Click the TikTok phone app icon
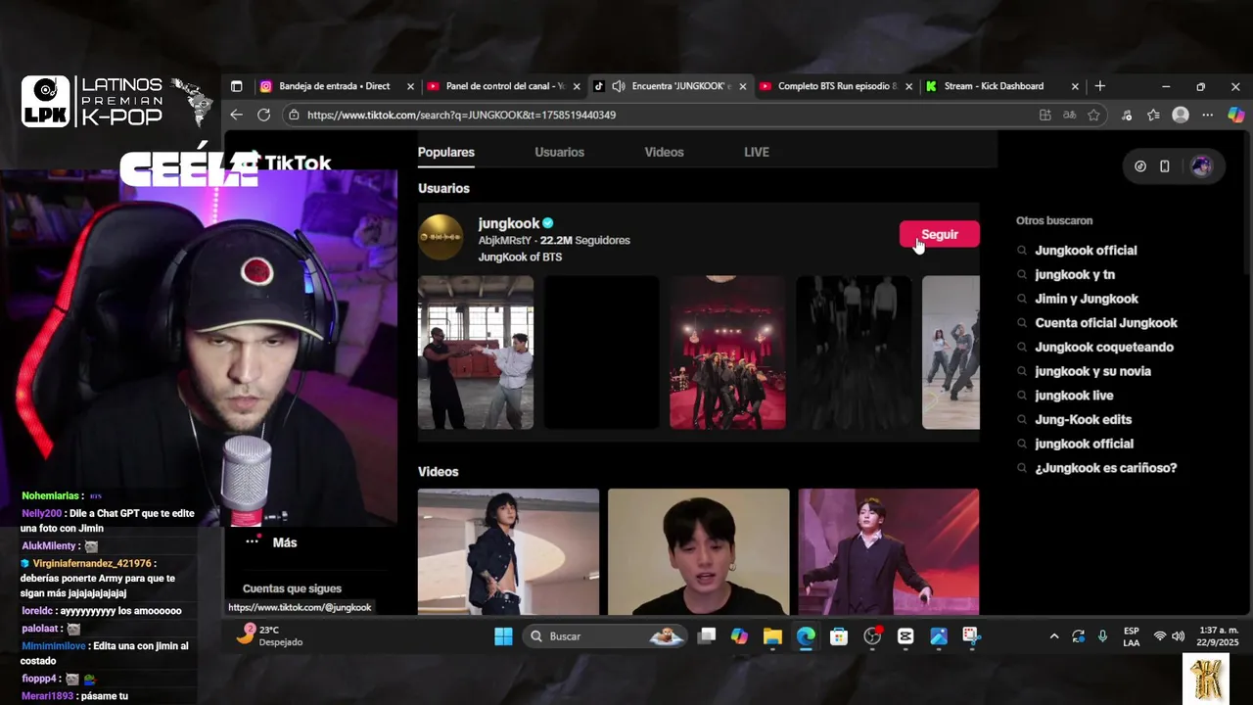Image resolution: width=1253 pixels, height=705 pixels. click(1165, 166)
